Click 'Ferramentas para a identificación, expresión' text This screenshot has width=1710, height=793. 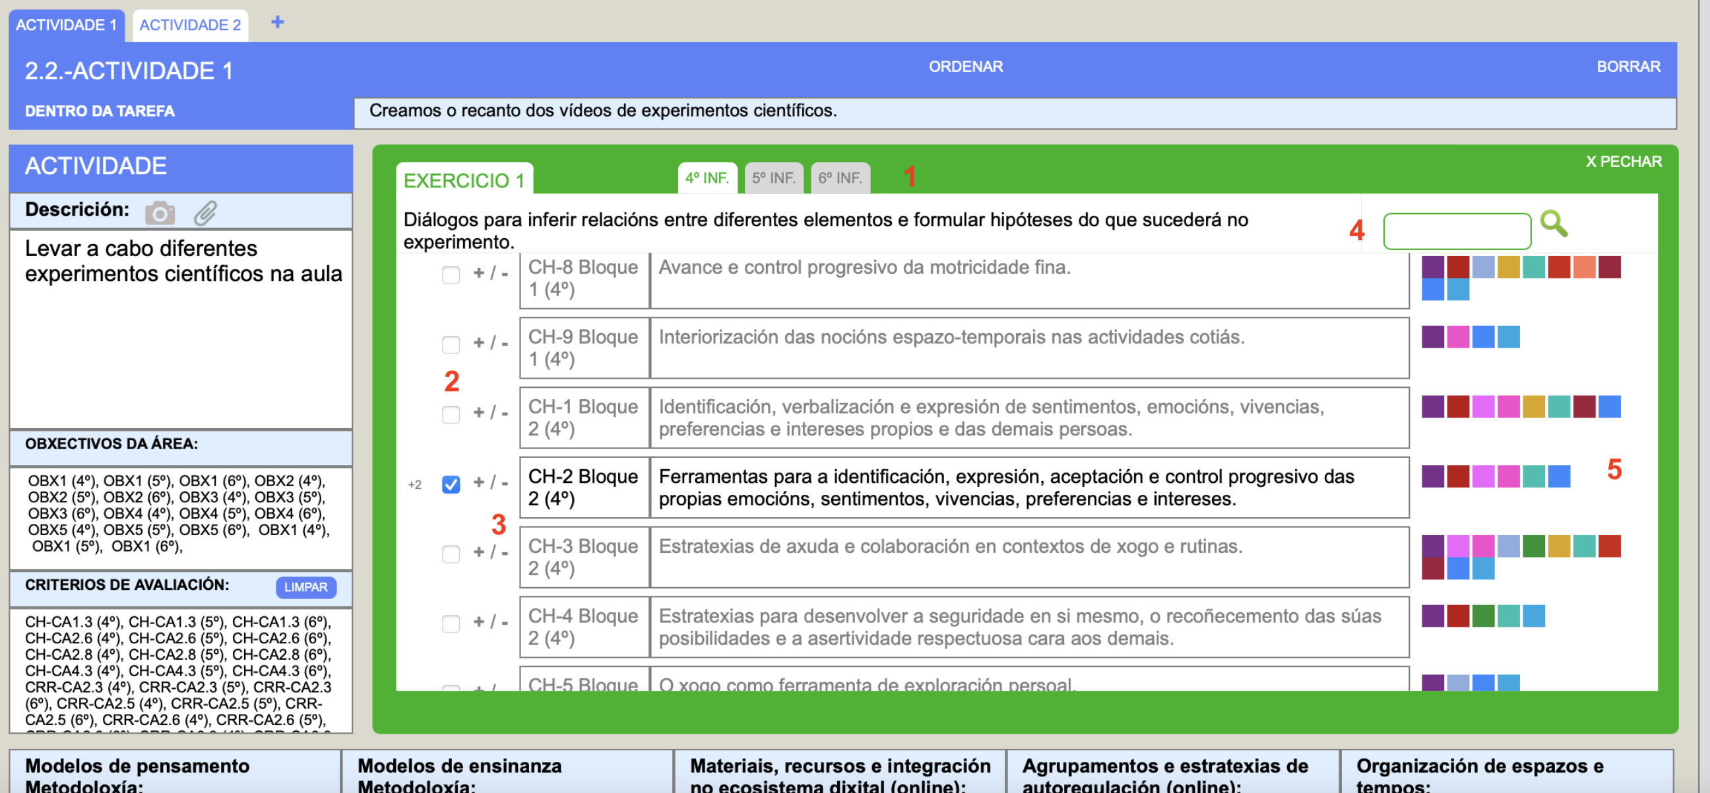pos(1005,487)
